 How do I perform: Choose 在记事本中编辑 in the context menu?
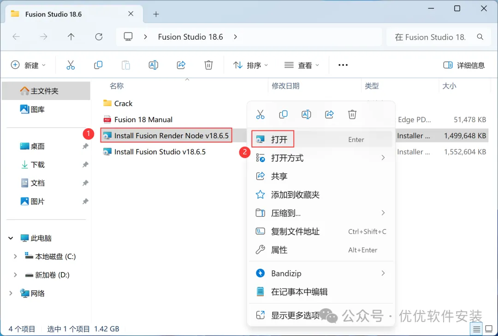tap(321, 292)
